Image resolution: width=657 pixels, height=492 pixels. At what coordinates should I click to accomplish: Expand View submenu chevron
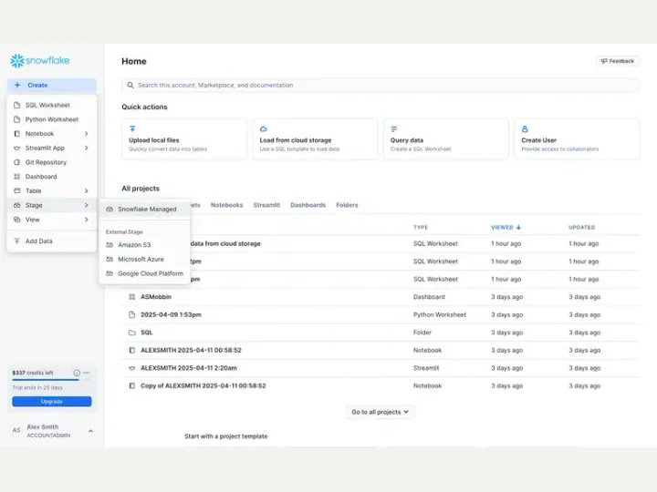(x=87, y=220)
